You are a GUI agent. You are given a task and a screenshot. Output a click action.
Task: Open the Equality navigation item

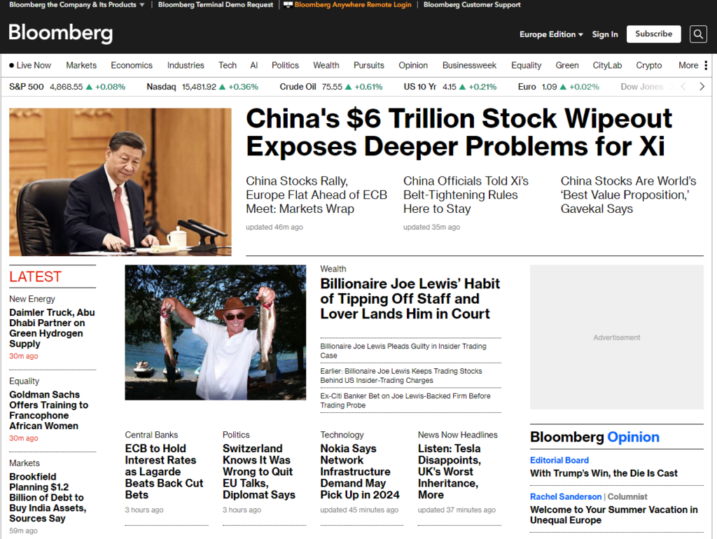(527, 65)
